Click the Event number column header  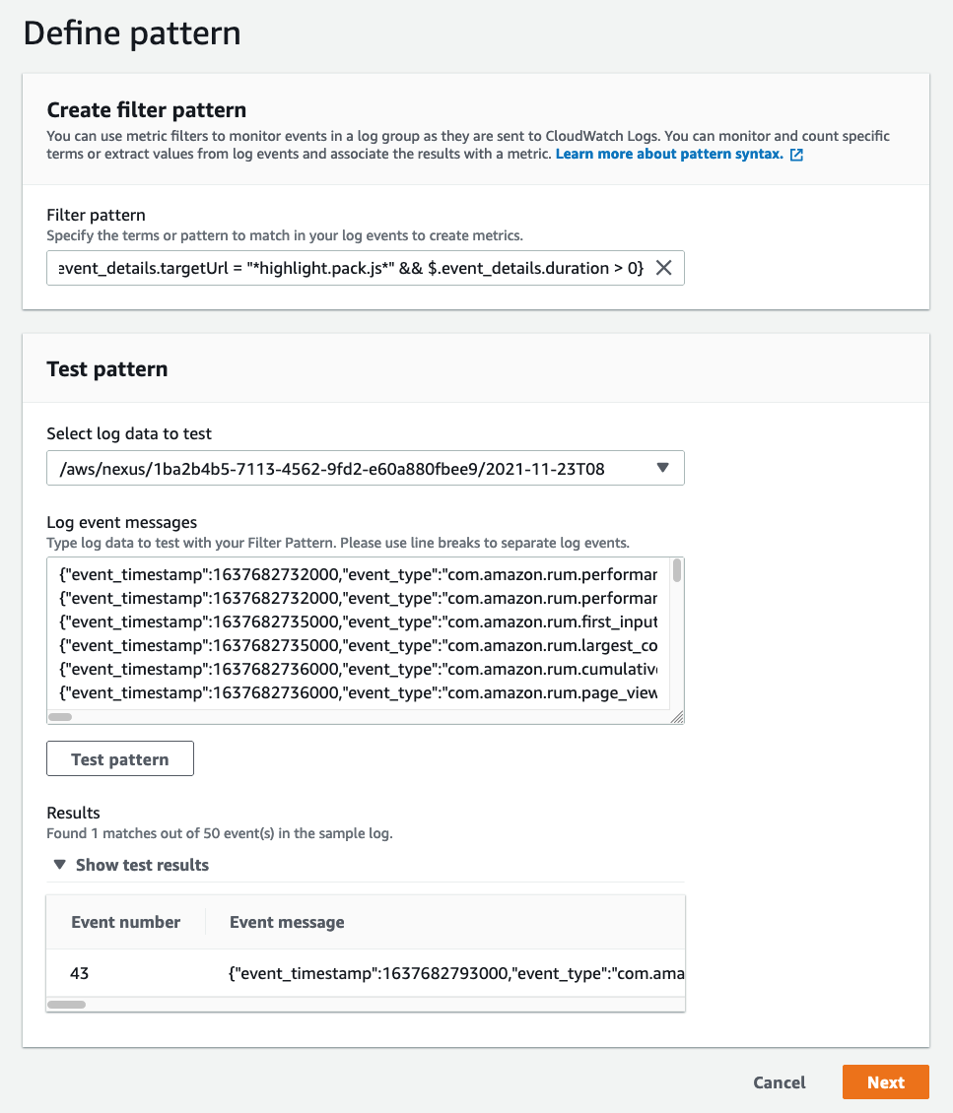[125, 922]
